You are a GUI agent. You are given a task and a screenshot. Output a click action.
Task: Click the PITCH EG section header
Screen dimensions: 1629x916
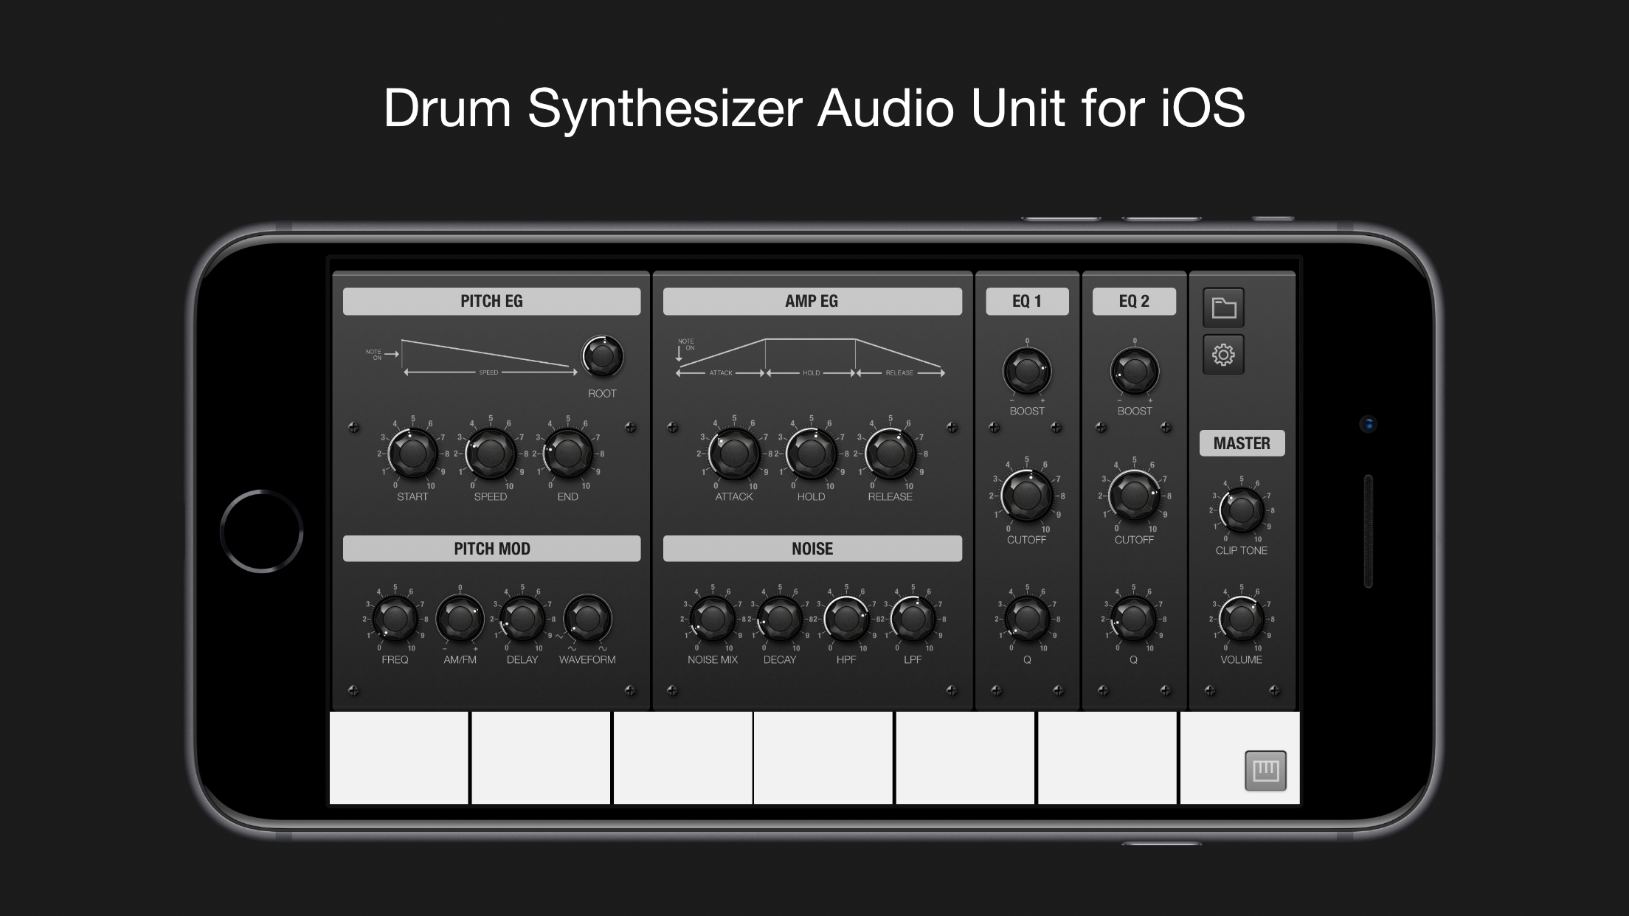point(491,301)
